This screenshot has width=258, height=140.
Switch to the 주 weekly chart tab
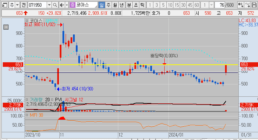[x=108, y=5]
